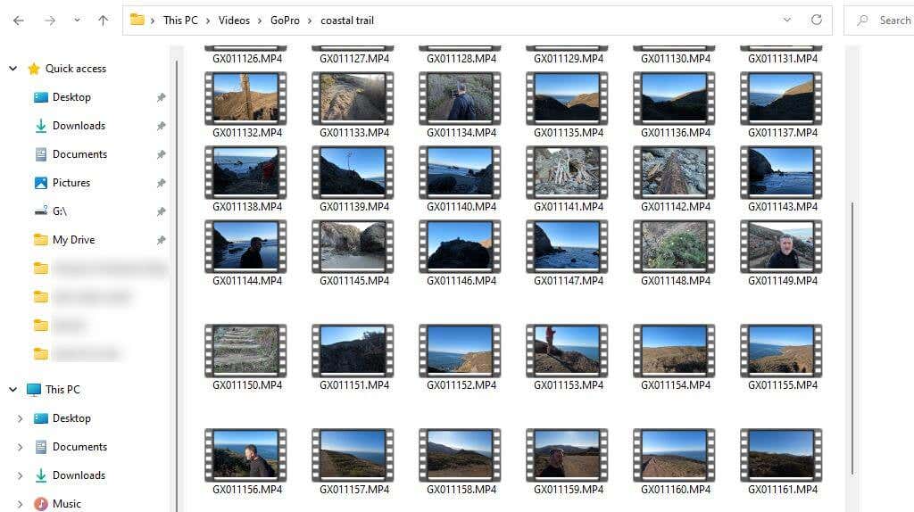This screenshot has width=914, height=512.
Task: Open the address bar history dropdown
Action: click(787, 20)
